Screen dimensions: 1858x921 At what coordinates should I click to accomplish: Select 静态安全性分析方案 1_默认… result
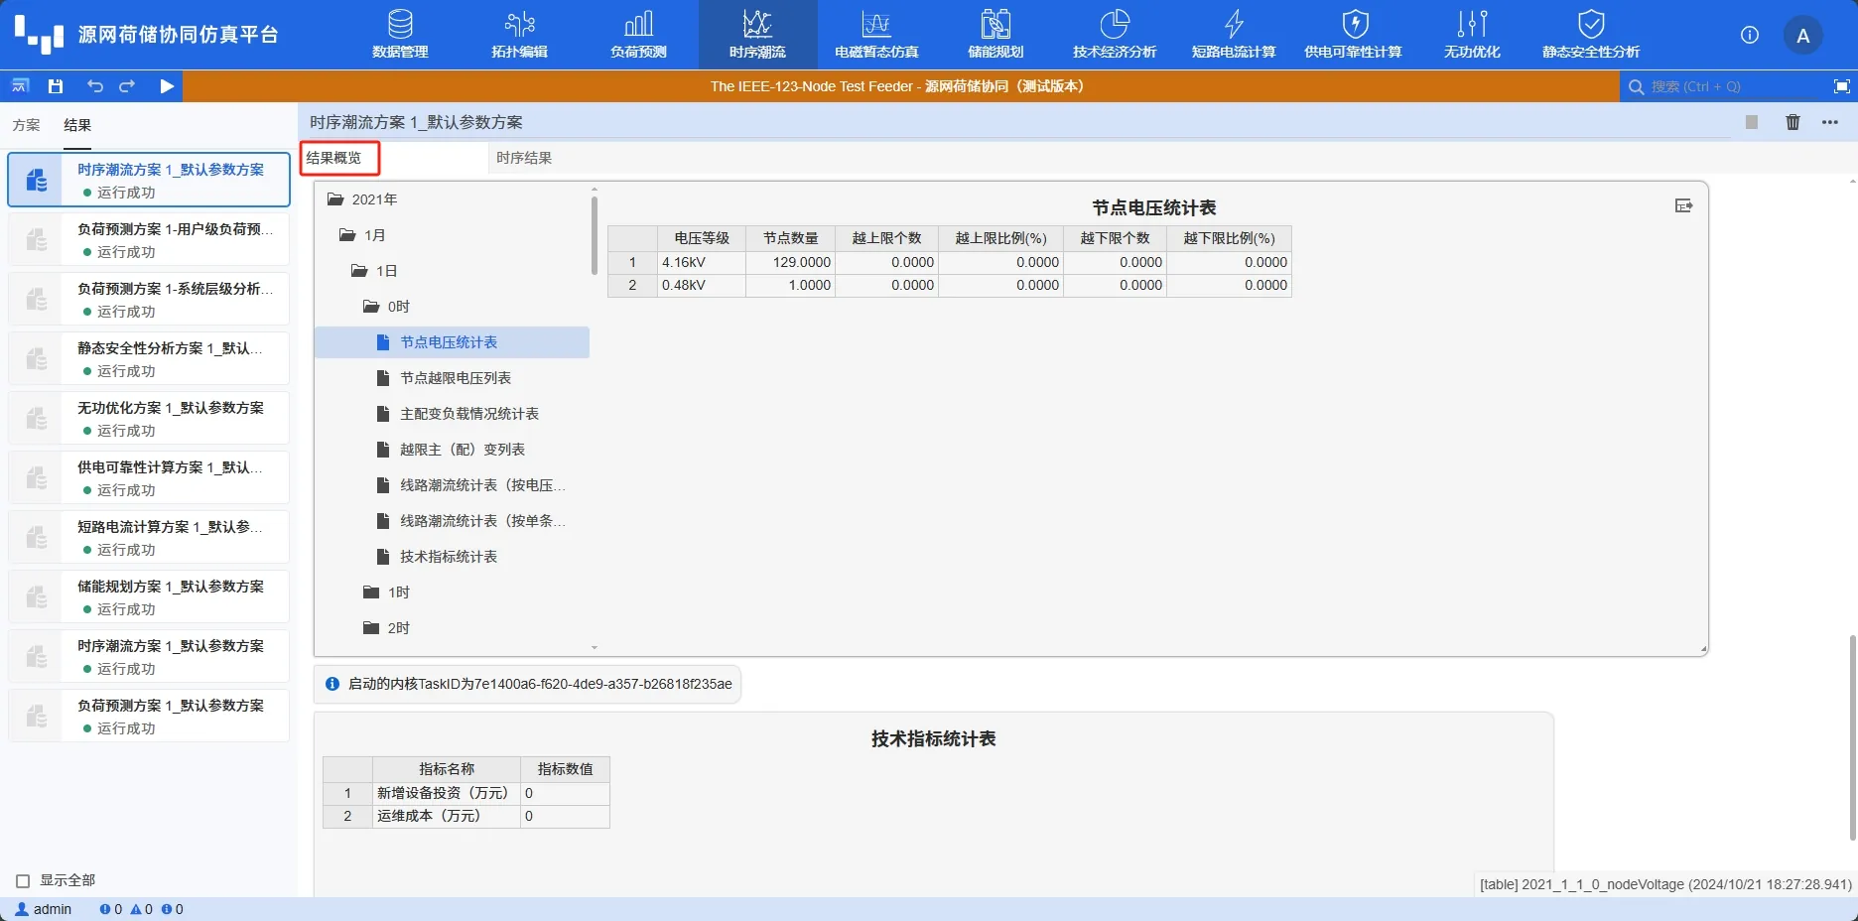[x=149, y=359]
